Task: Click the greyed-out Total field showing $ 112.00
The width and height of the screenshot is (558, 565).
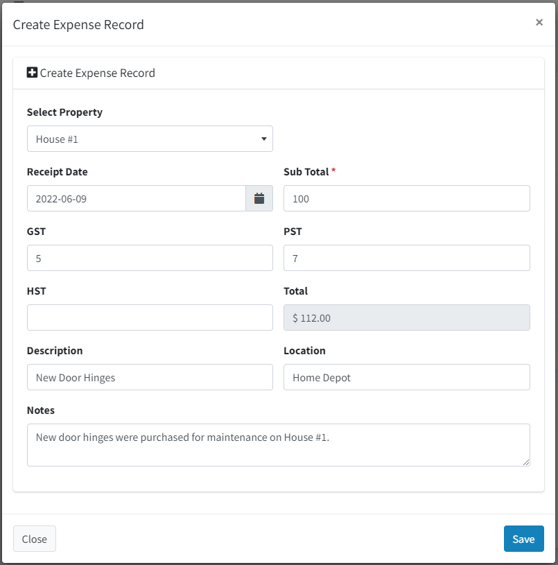Action: pyautogui.click(x=407, y=318)
